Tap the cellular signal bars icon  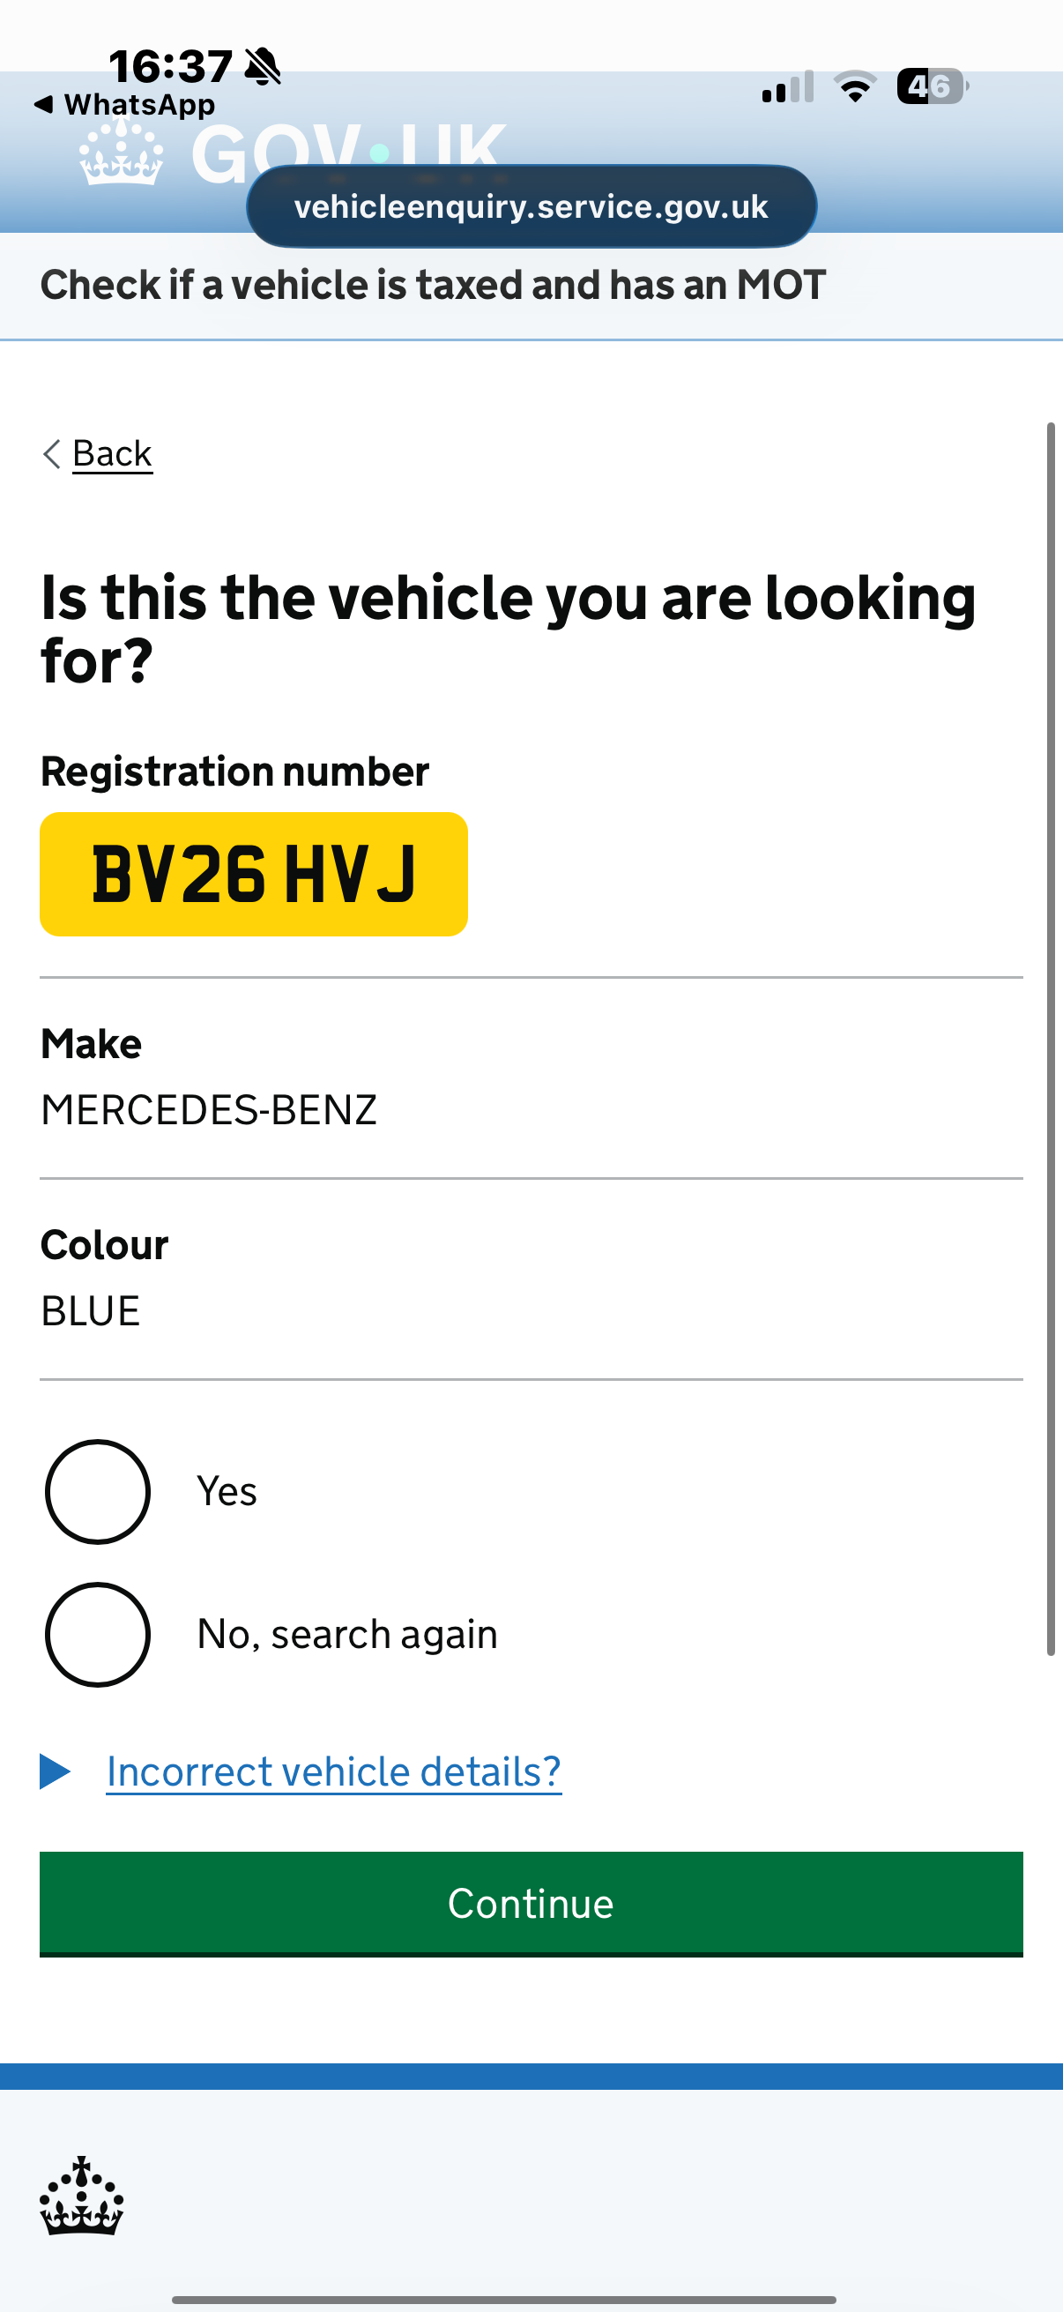coord(788,87)
